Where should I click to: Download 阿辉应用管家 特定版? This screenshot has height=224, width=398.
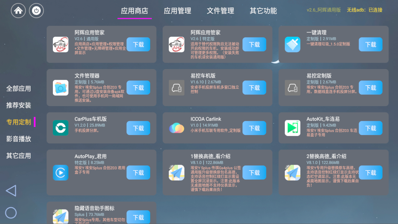(x=254, y=44)
